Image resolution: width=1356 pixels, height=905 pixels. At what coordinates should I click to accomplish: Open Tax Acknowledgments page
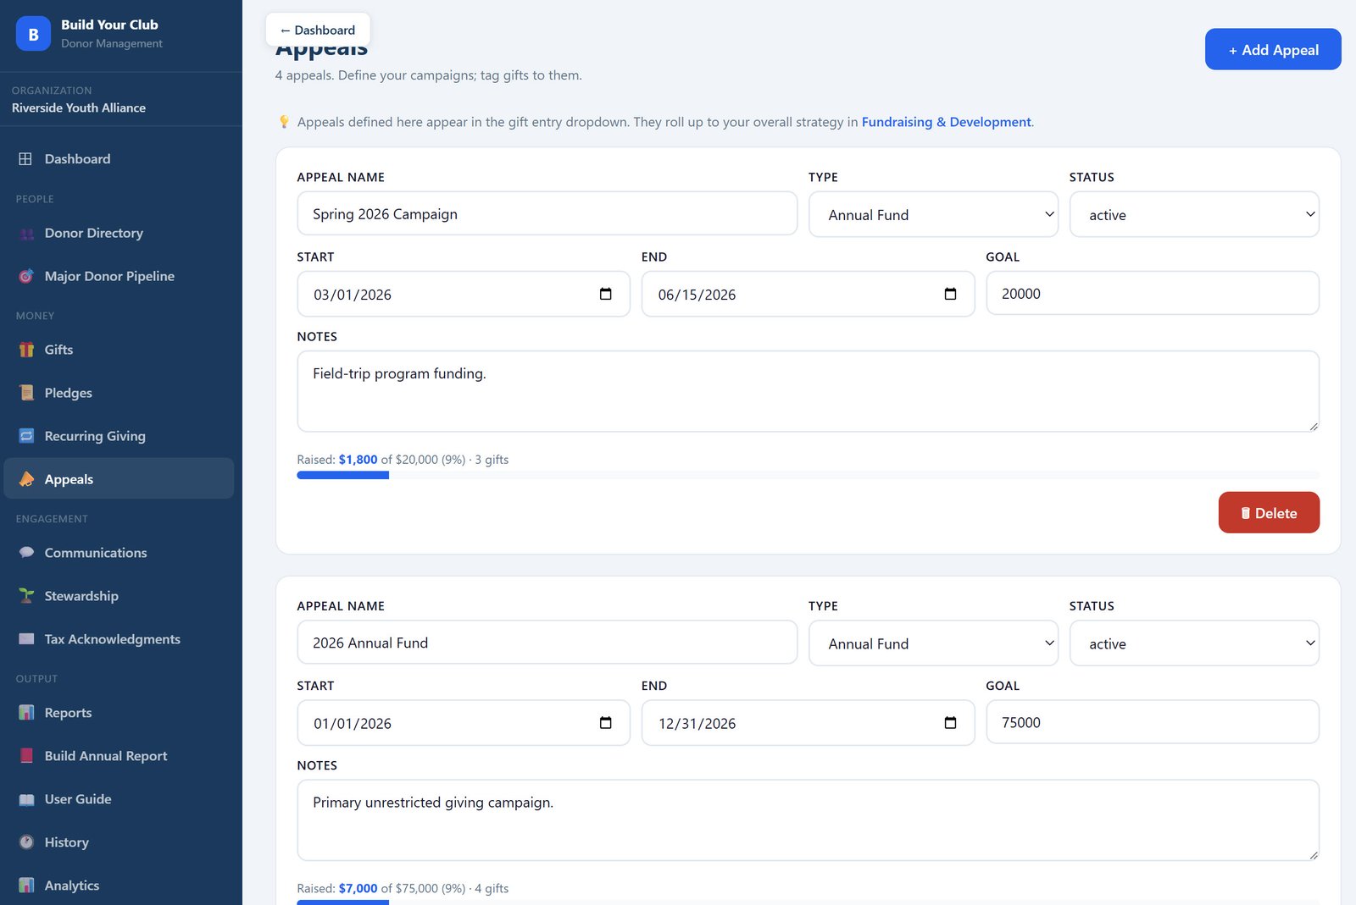click(119, 639)
